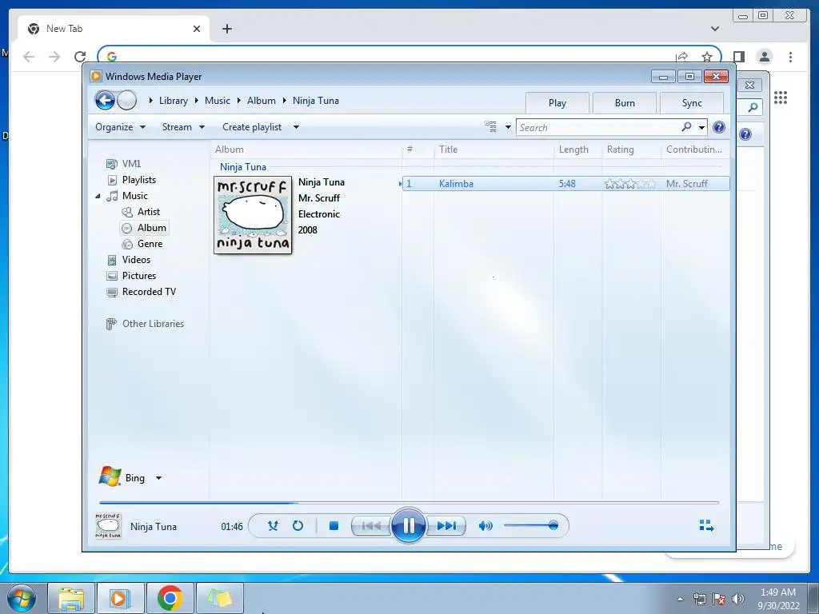Mute the sound with the speaker icon
819x614 pixels.
[485, 526]
